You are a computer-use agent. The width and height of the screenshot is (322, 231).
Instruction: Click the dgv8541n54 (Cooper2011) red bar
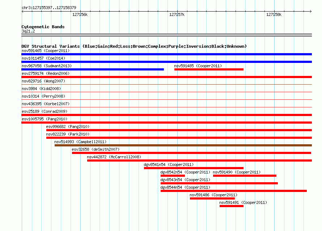pyautogui.click(x=194, y=168)
